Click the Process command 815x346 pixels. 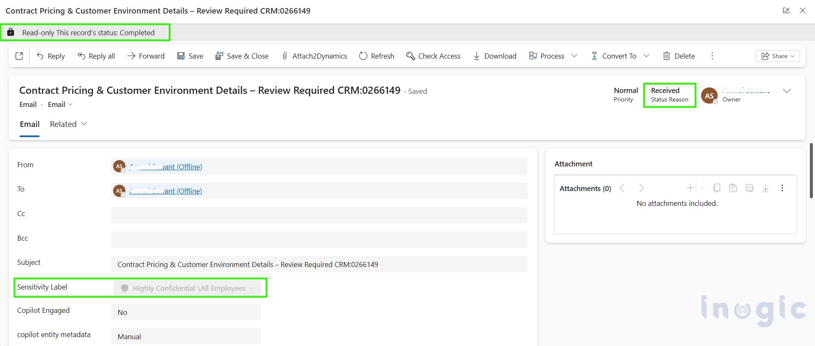pos(546,56)
